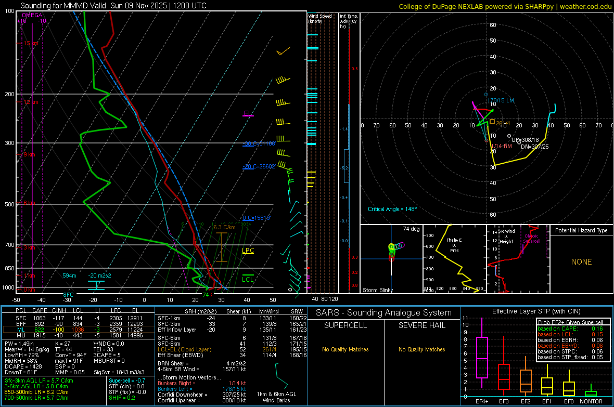Select the Inf. Temp. Adv. panel header
614x407 pixels.
point(349,21)
